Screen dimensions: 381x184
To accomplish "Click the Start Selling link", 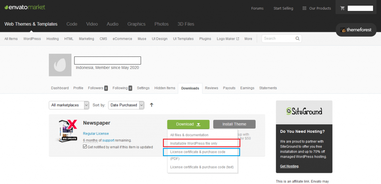I will click(x=283, y=8).
